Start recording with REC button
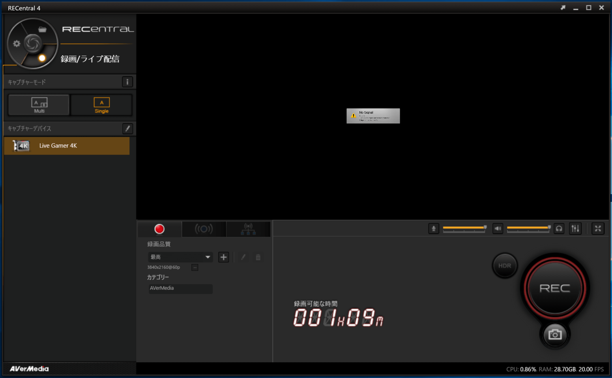612x378 pixels. coord(555,288)
